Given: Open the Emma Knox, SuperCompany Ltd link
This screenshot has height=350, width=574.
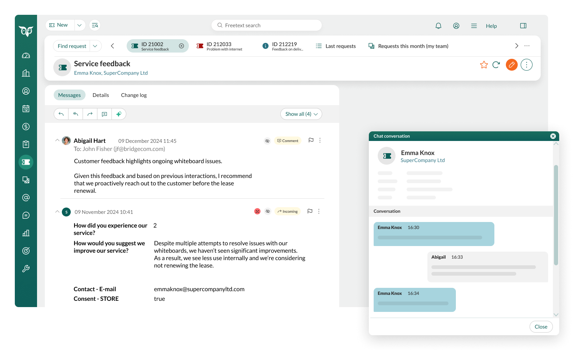Looking at the screenshot, I should [x=111, y=73].
